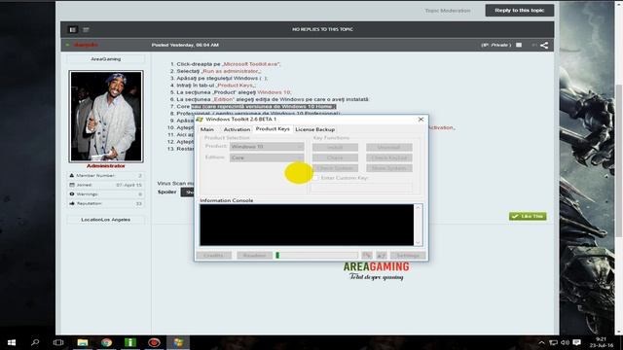Click the taskbar clock showing 9:21
The image size is (623, 350).
coord(602,342)
